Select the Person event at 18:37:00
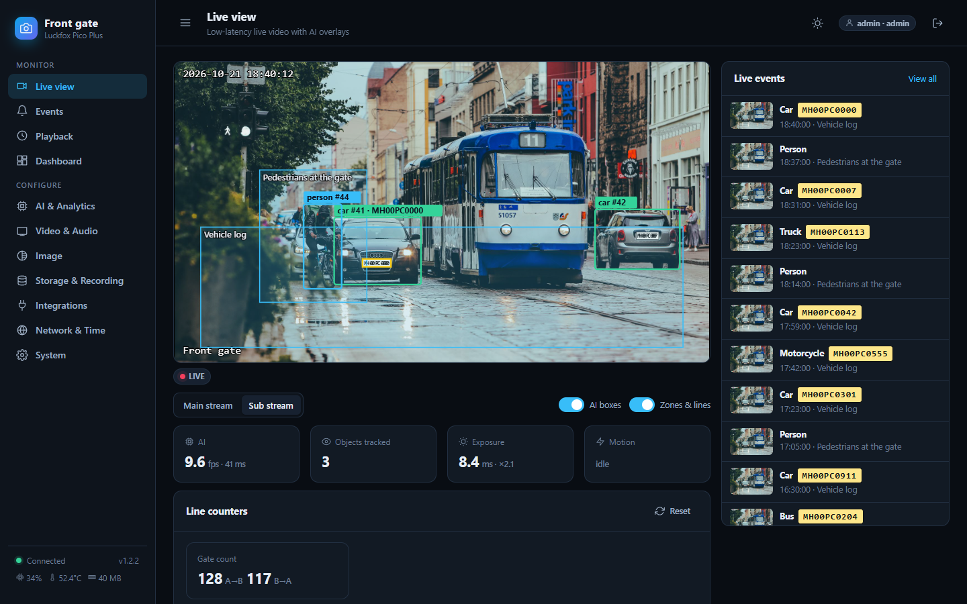Screen dimensions: 967x604 835,156
